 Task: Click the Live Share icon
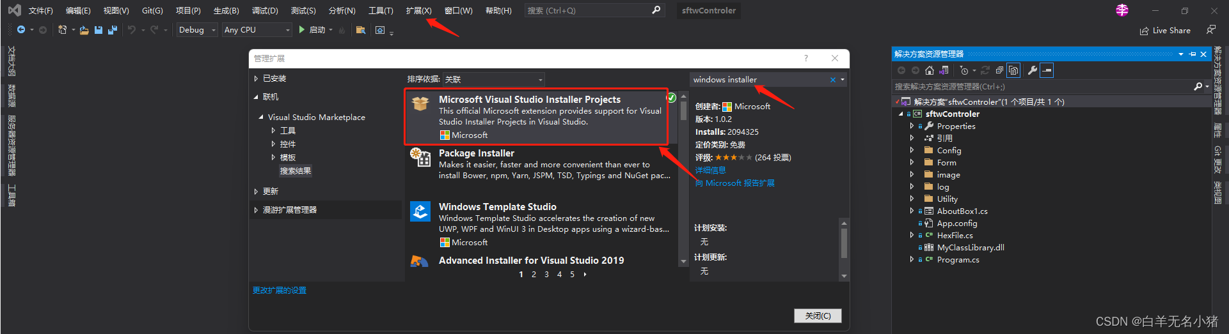(x=1144, y=31)
